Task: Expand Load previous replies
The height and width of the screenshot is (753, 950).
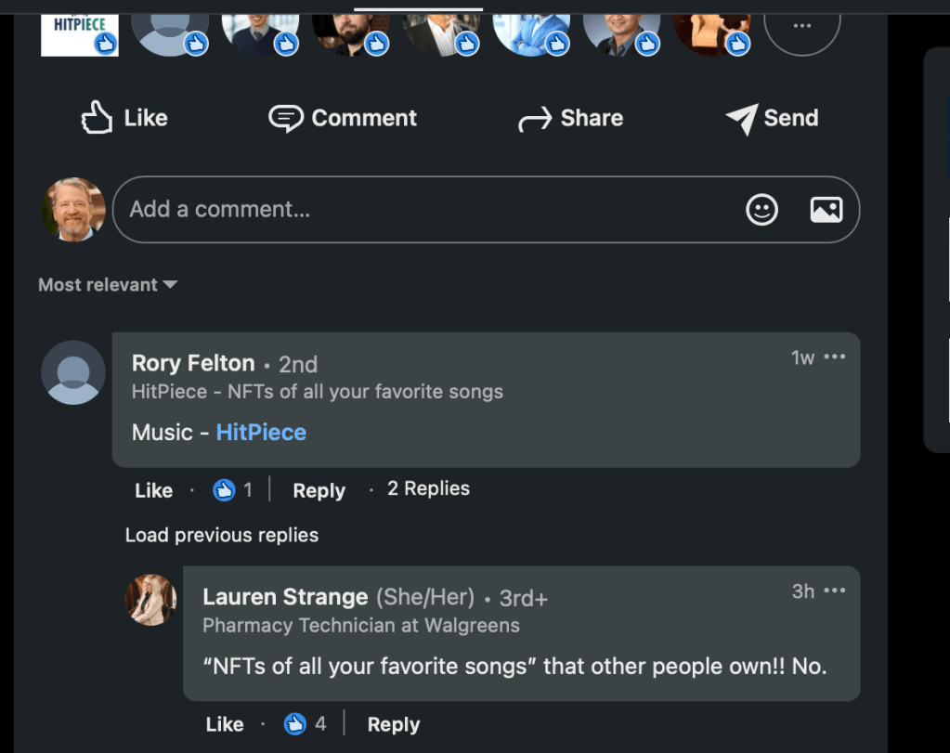Action: click(222, 535)
